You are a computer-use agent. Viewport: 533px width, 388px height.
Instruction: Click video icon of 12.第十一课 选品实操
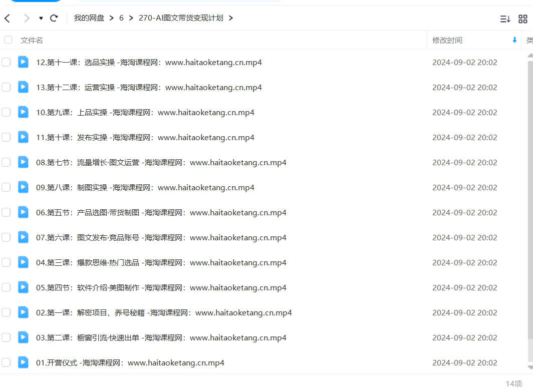click(23, 62)
